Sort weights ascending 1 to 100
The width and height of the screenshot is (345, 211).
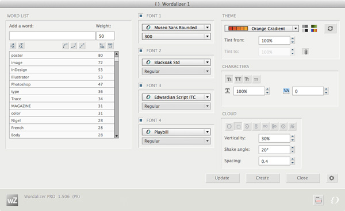coord(102,46)
